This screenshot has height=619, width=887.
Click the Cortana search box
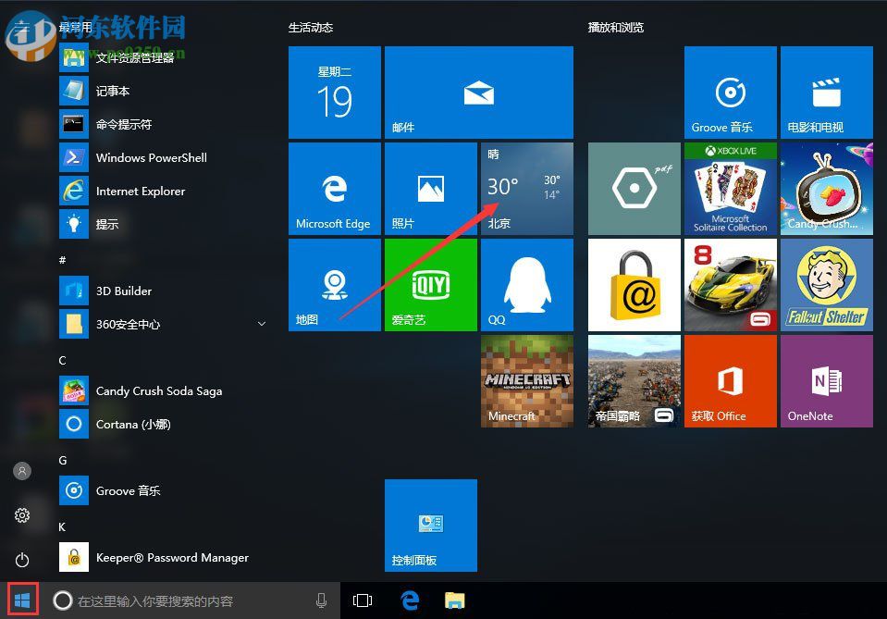(x=185, y=600)
